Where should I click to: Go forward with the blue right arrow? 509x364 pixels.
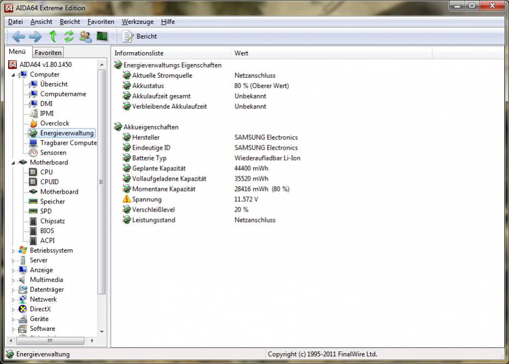pos(35,36)
